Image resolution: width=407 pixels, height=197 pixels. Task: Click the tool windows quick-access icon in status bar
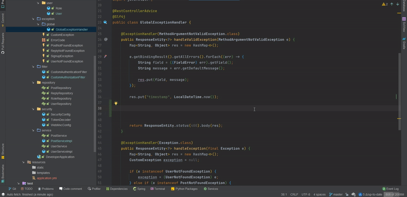coord(3,194)
